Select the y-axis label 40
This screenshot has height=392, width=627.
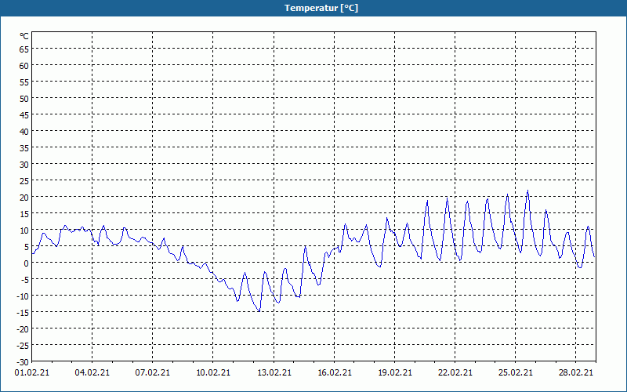pyautogui.click(x=24, y=132)
